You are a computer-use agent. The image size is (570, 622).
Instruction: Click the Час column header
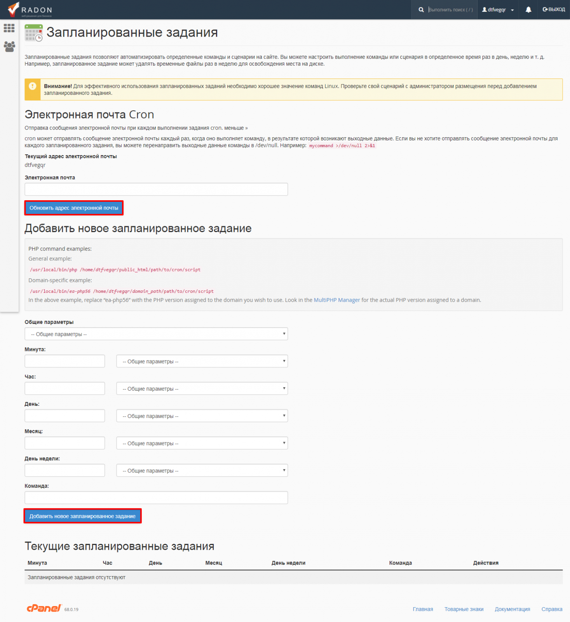coord(107,563)
